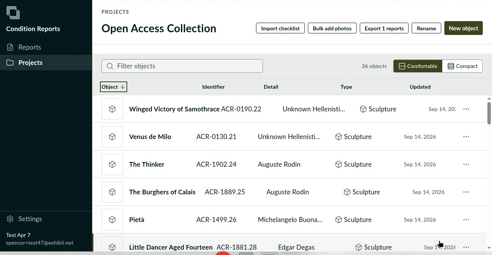
Task: Click the Rename button
Action: pos(426,28)
